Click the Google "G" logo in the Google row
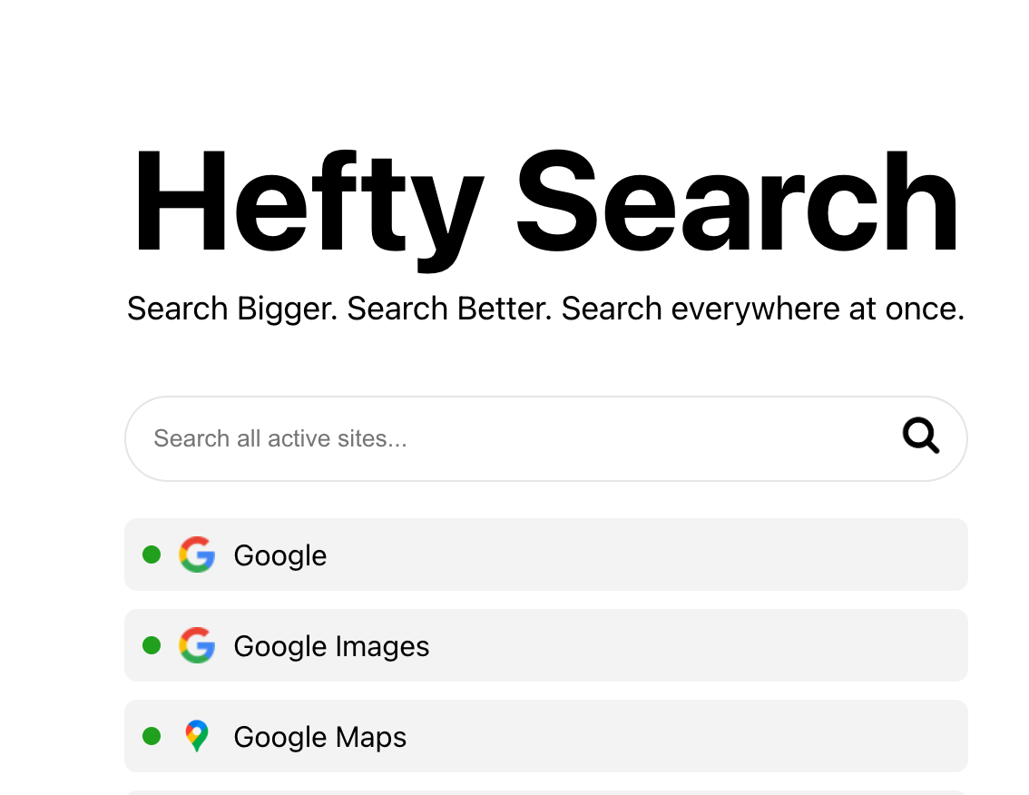1029x795 pixels. (197, 555)
